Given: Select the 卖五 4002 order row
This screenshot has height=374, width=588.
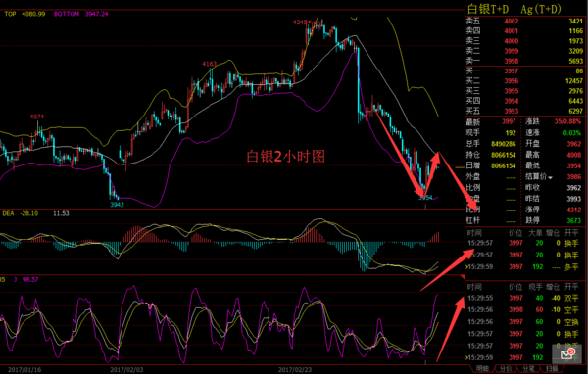Looking at the screenshot, I should [524, 22].
